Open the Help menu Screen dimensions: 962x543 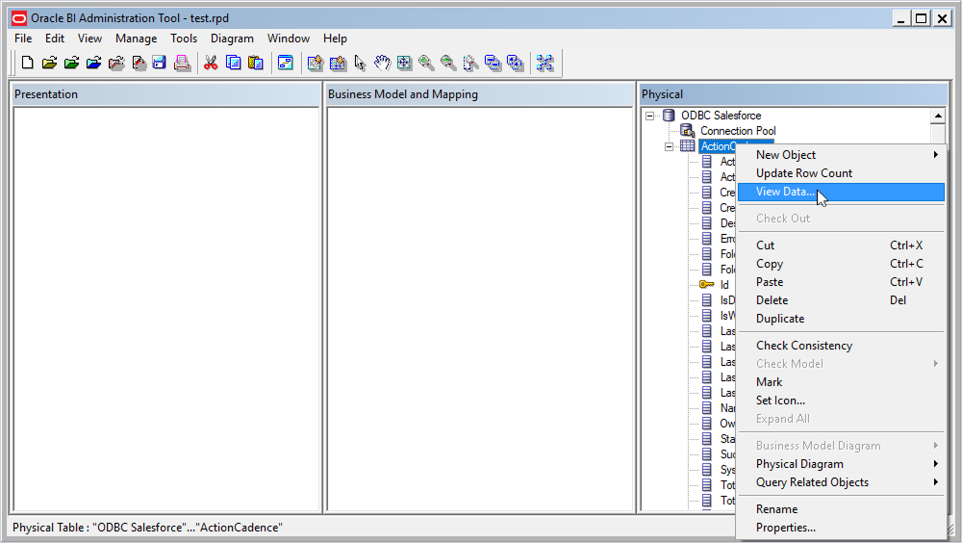click(x=335, y=39)
